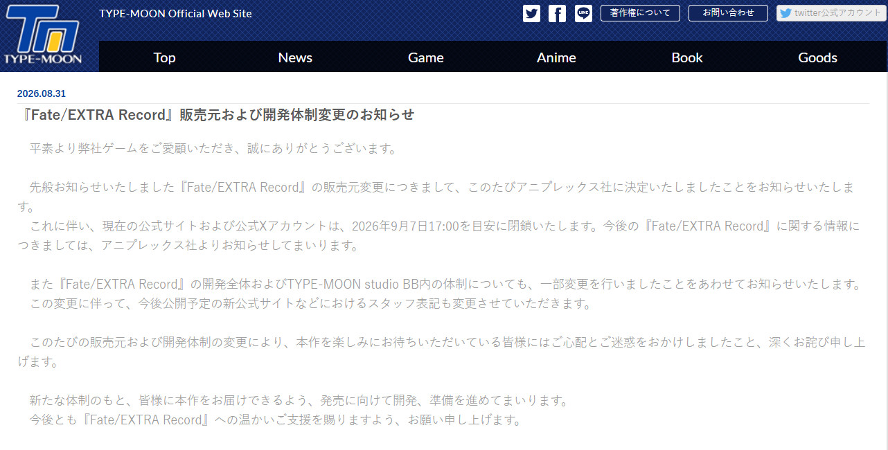Click the paragraph starting このたびの販売元

click(441, 352)
